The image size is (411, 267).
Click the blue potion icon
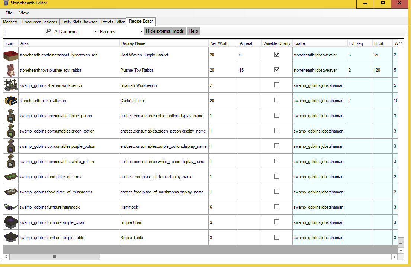click(x=11, y=116)
